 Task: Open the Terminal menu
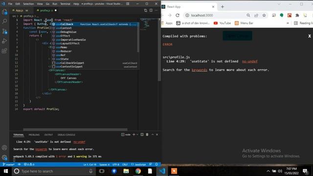65,4
